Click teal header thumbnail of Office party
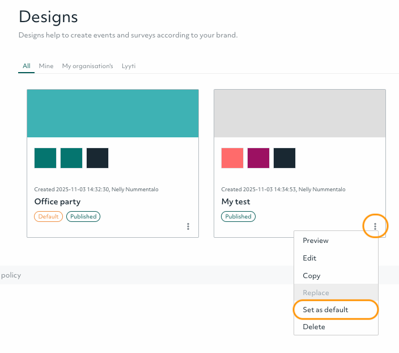The height and width of the screenshot is (353, 399). 113,113
